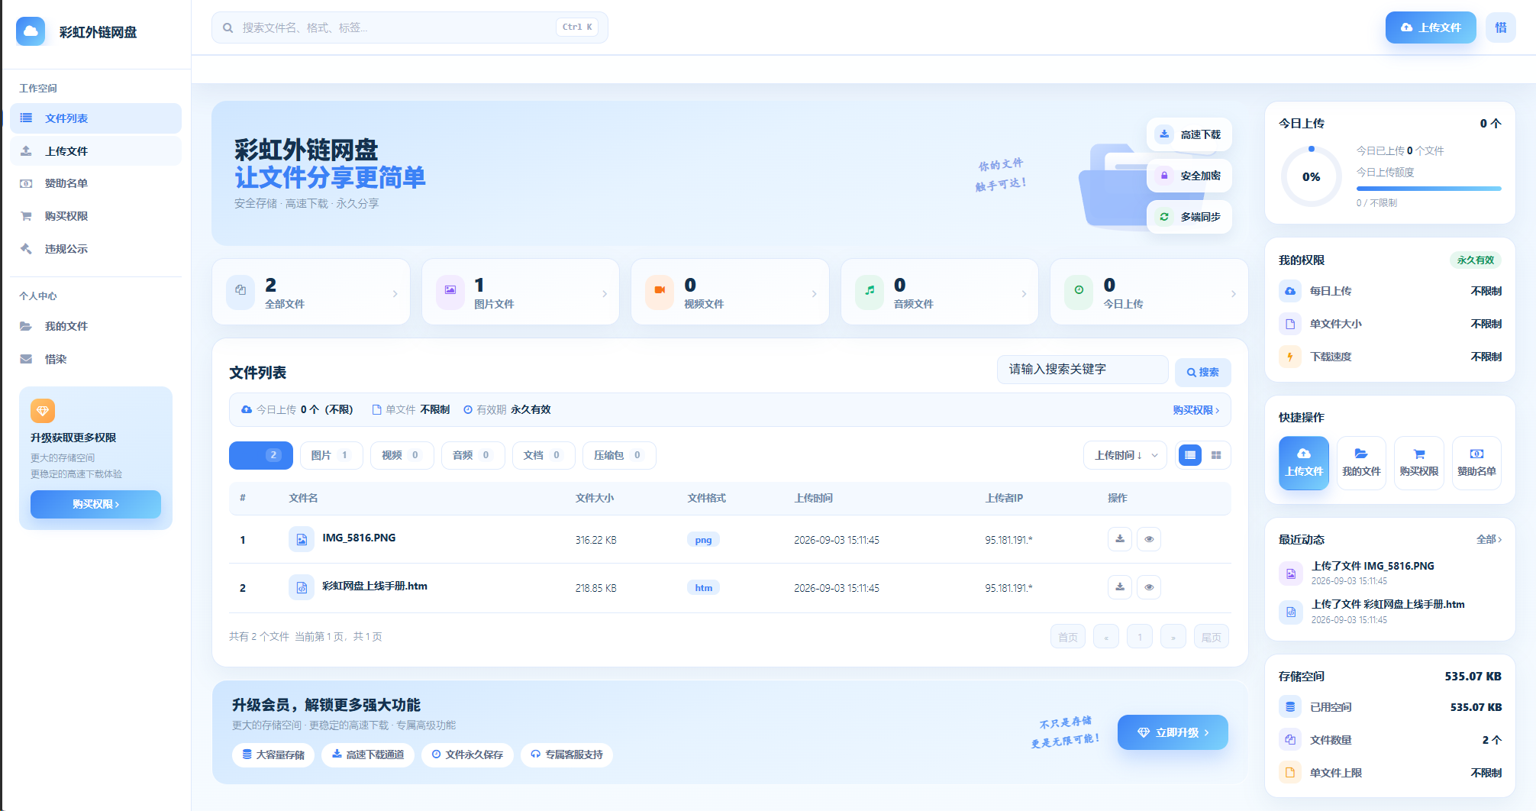Focus the top global search field
1536x811 pixels.
[x=410, y=27]
